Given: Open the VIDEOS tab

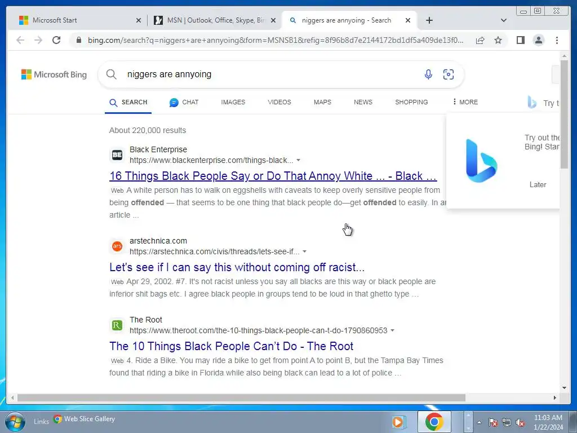Looking at the screenshot, I should (279, 103).
